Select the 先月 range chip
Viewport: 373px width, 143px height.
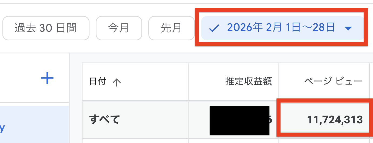coord(171,28)
